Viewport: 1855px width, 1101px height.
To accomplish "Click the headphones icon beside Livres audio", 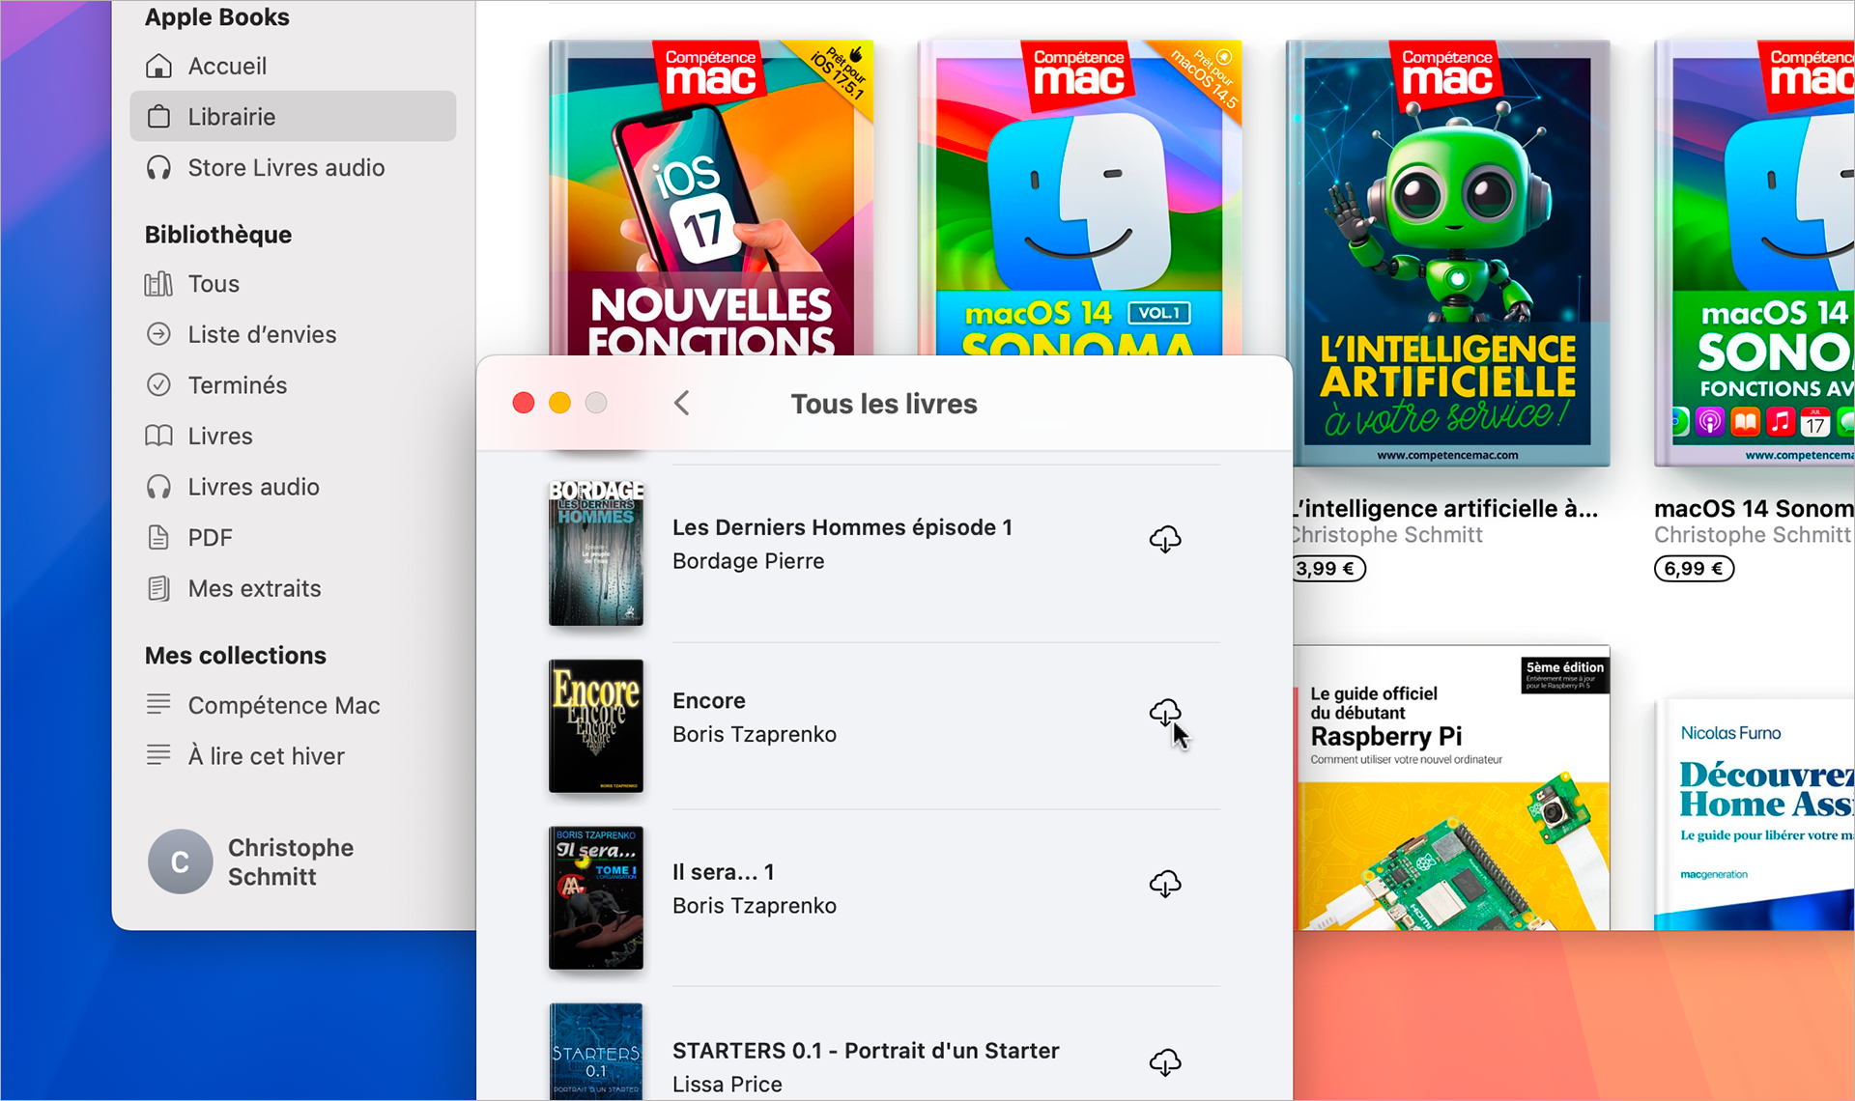I will (158, 487).
